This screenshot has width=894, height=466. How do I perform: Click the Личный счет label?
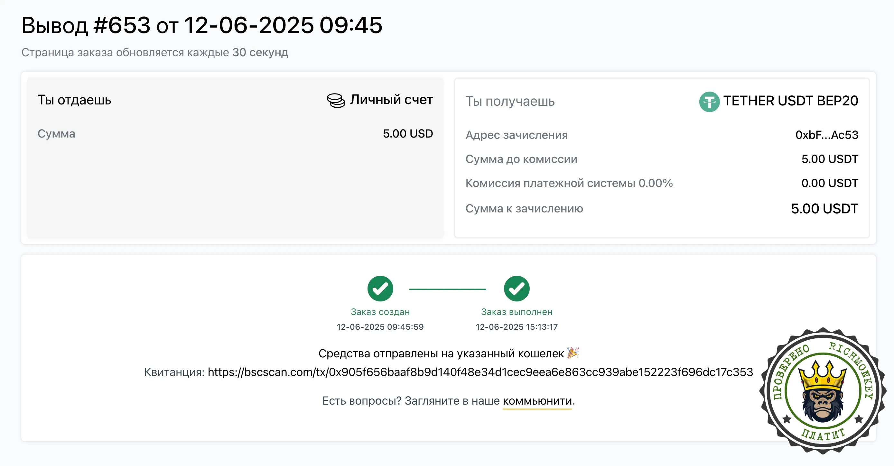click(x=391, y=100)
